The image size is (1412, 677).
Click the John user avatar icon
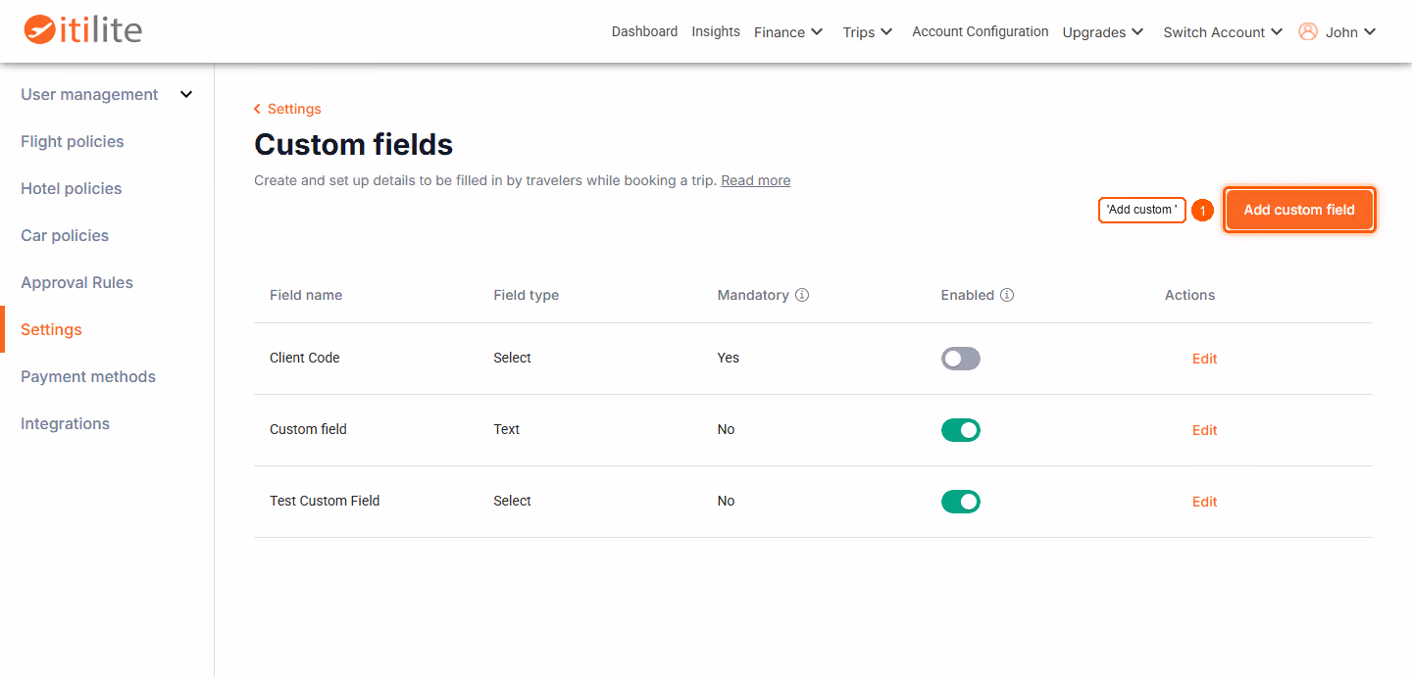click(x=1308, y=31)
